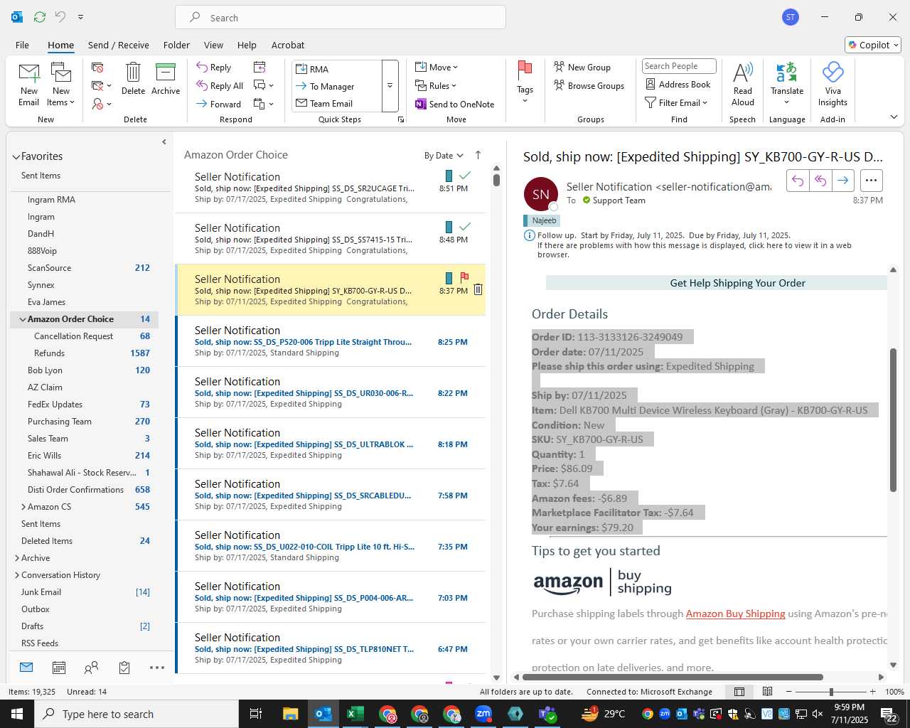Expand the Conversation History folder
Viewport: 910px width, 728px height.
click(x=16, y=575)
